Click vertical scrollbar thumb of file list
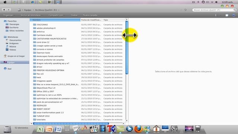 coord(127,48)
